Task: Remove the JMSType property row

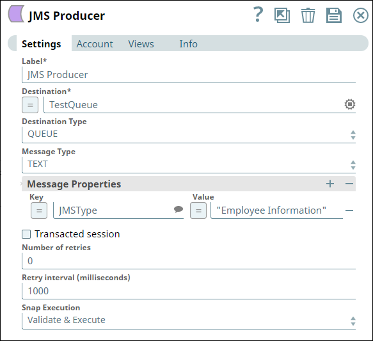Action: [349, 210]
